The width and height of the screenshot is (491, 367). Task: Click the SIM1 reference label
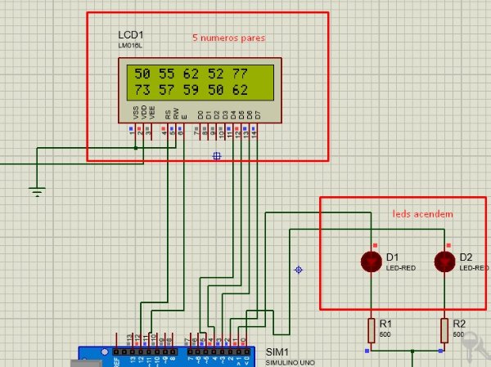(277, 351)
